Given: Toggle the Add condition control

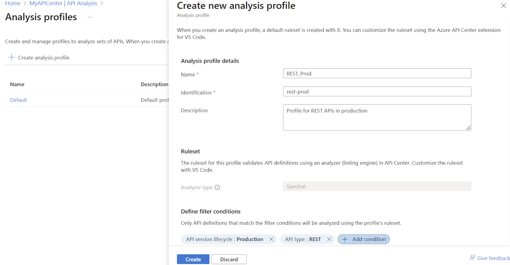Looking at the screenshot, I should coord(363,239).
